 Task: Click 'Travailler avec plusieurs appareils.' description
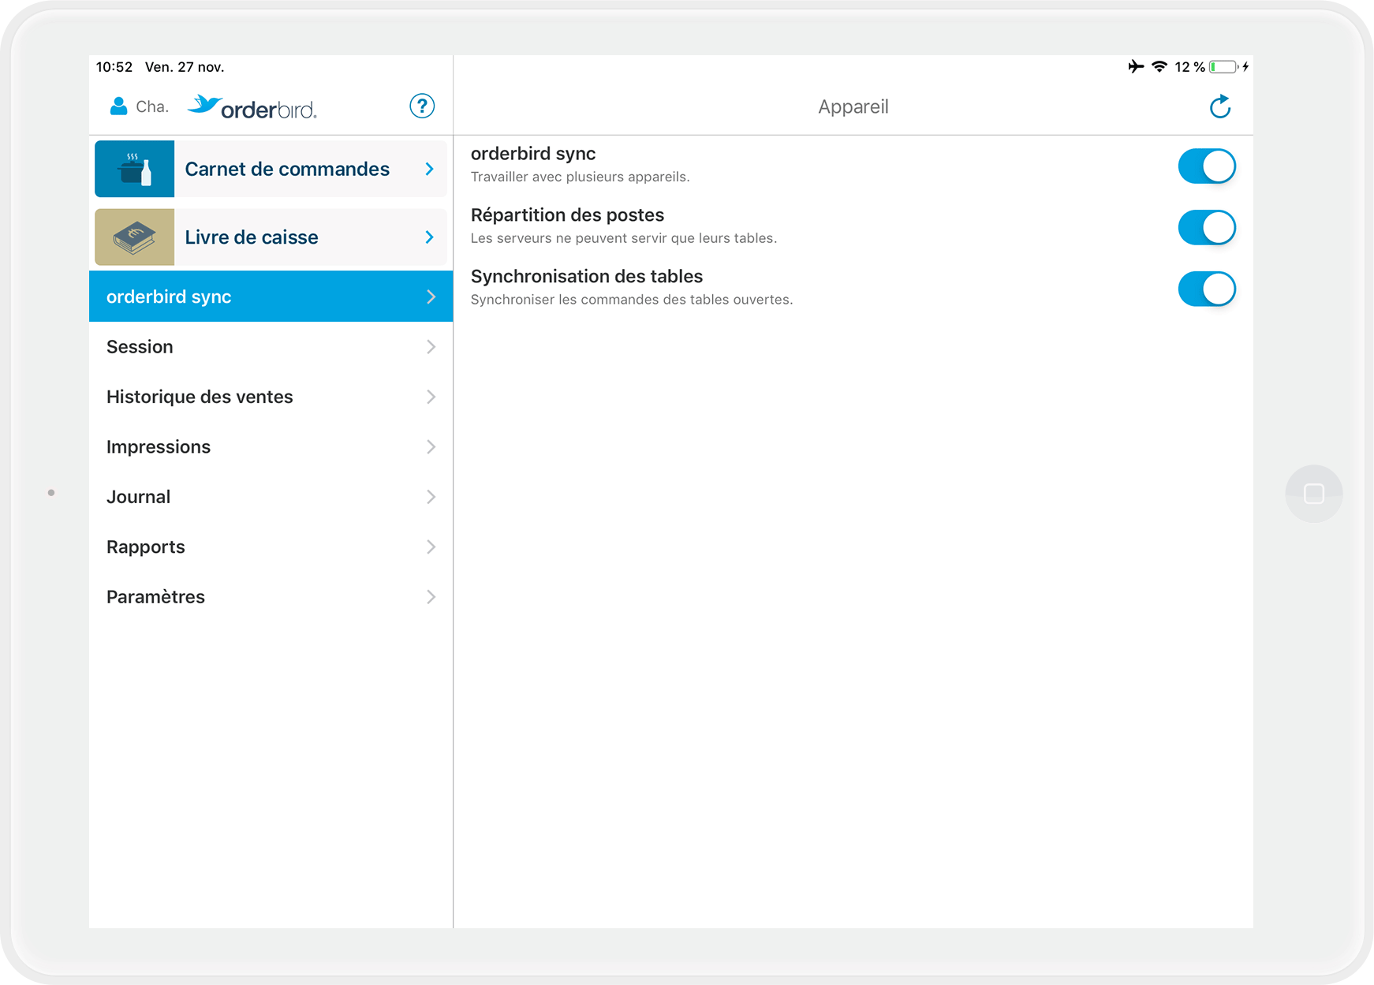pyautogui.click(x=580, y=177)
